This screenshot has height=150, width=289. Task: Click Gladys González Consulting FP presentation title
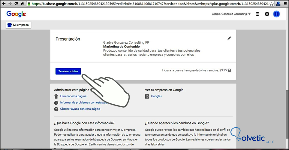click(x=126, y=42)
